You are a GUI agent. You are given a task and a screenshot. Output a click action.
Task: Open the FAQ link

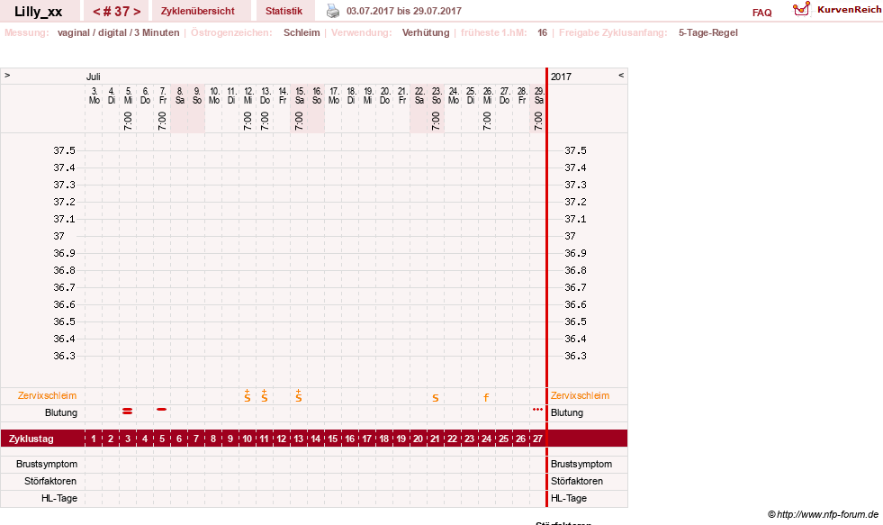coord(761,13)
